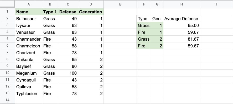The width and height of the screenshot is (233, 104).
Task: Click the Bulbasaur cell
Action: (29, 19)
